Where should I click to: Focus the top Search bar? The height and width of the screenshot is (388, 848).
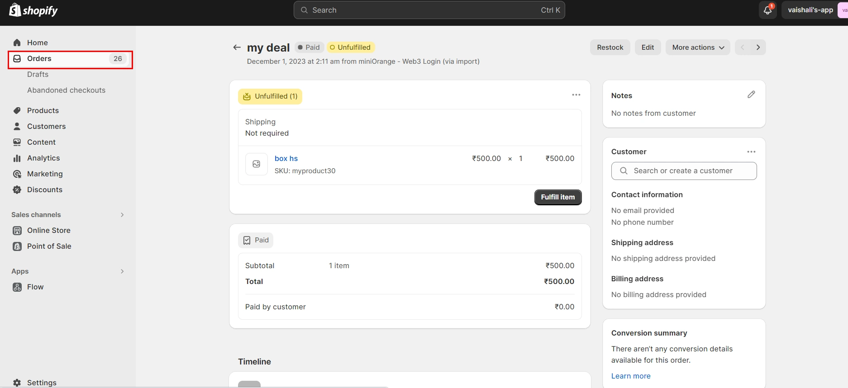[429, 10]
